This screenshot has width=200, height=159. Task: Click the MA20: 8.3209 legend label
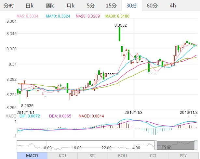point(88,16)
